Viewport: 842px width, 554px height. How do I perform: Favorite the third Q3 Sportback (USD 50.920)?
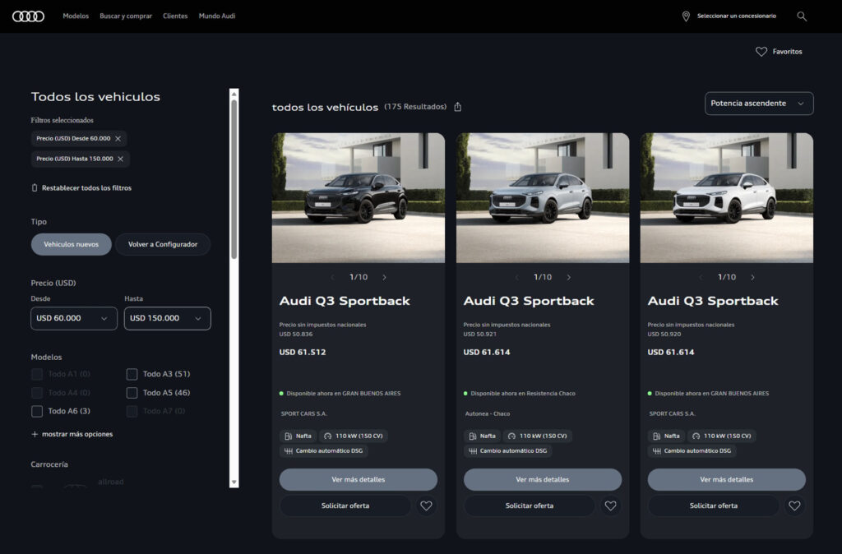tap(794, 506)
